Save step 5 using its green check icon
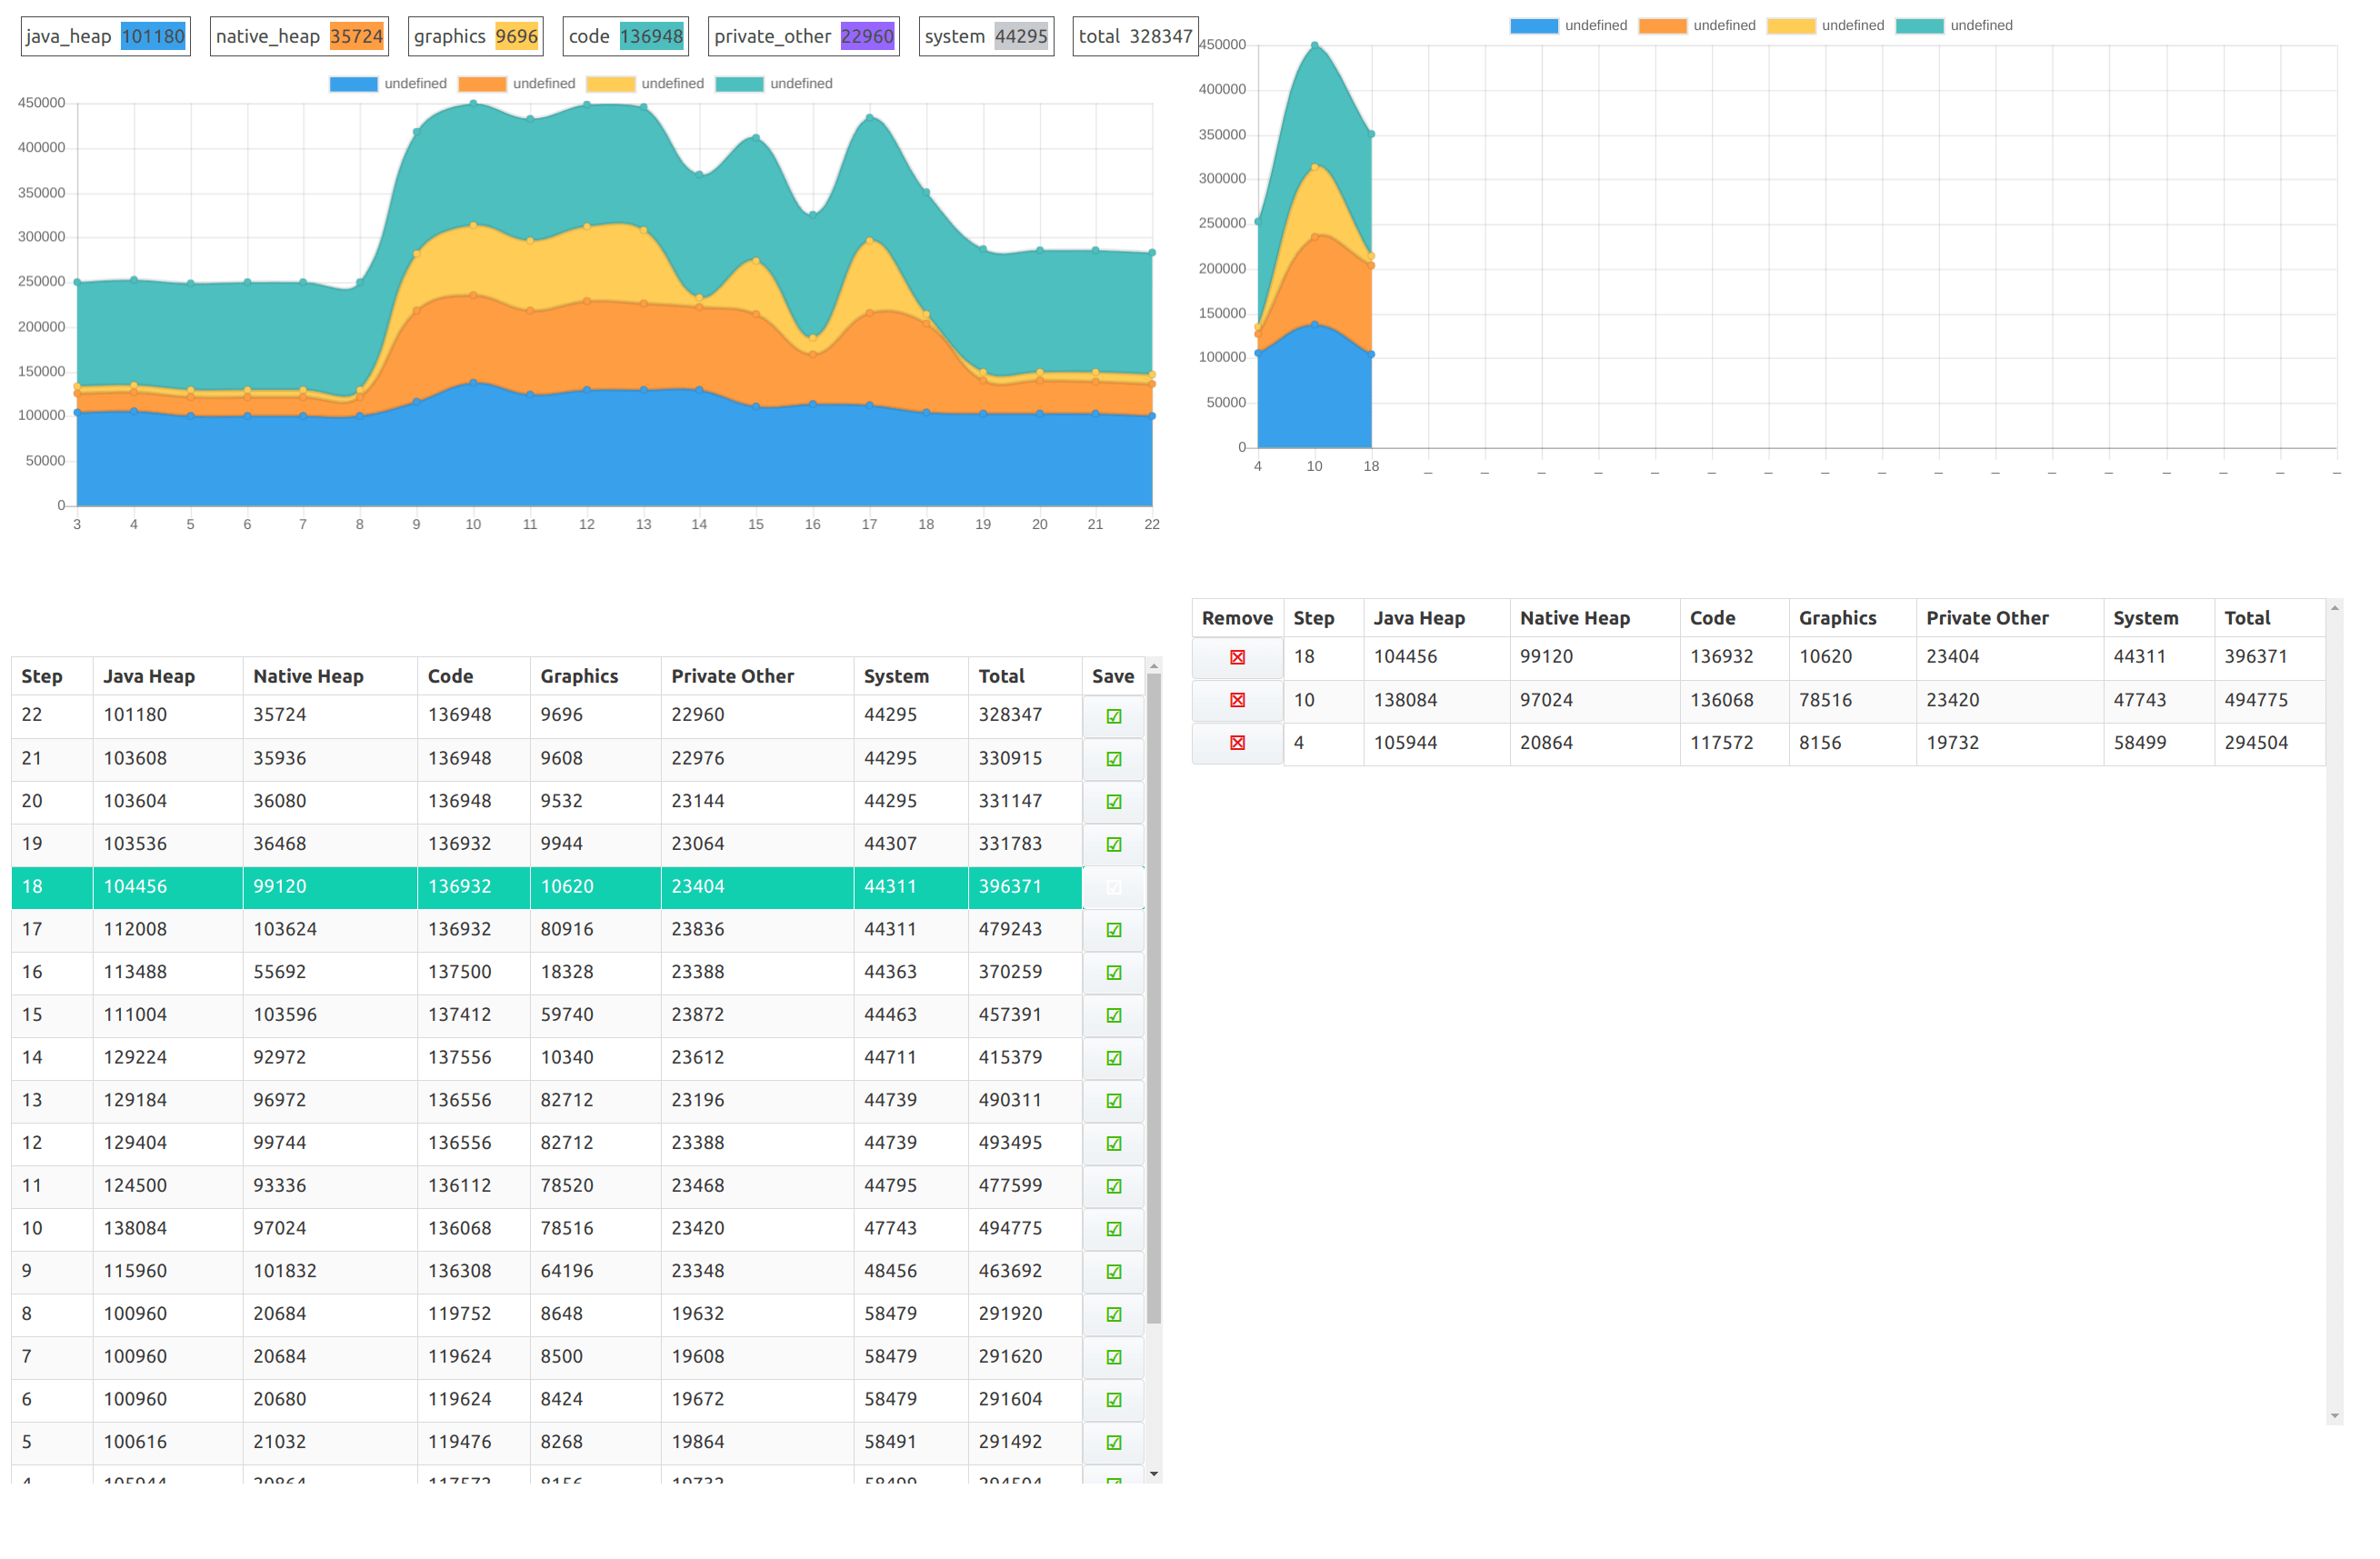Image resolution: width=2380 pixels, height=1559 pixels. 1113,1443
